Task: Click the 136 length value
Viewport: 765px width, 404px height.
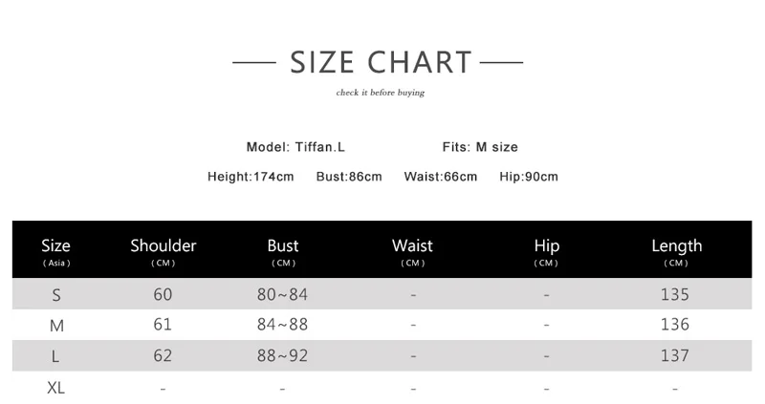Action: [x=675, y=325]
